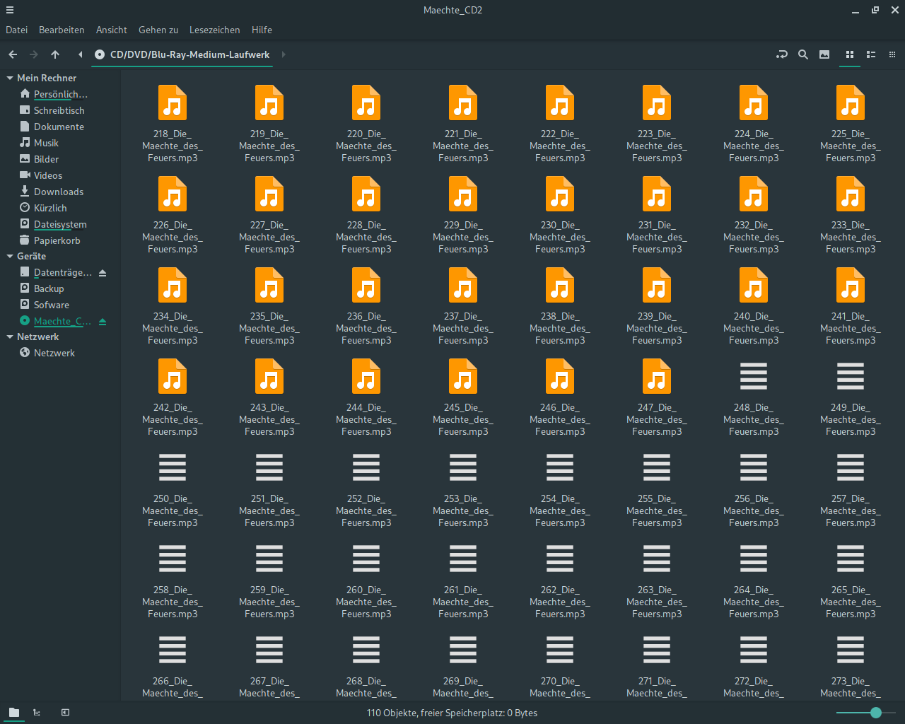Viewport: 905px width, 724px height.
Task: Switch to the compact view
Action: [892, 54]
